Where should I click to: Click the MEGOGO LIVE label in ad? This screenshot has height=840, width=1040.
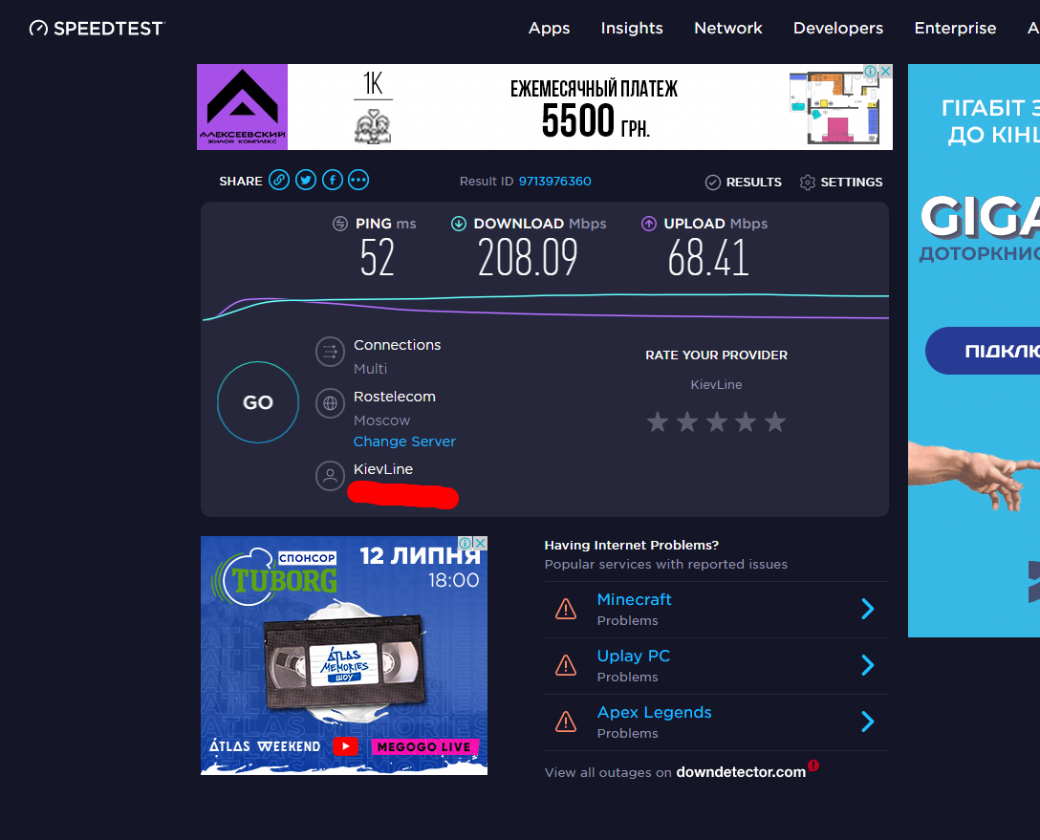(x=424, y=747)
